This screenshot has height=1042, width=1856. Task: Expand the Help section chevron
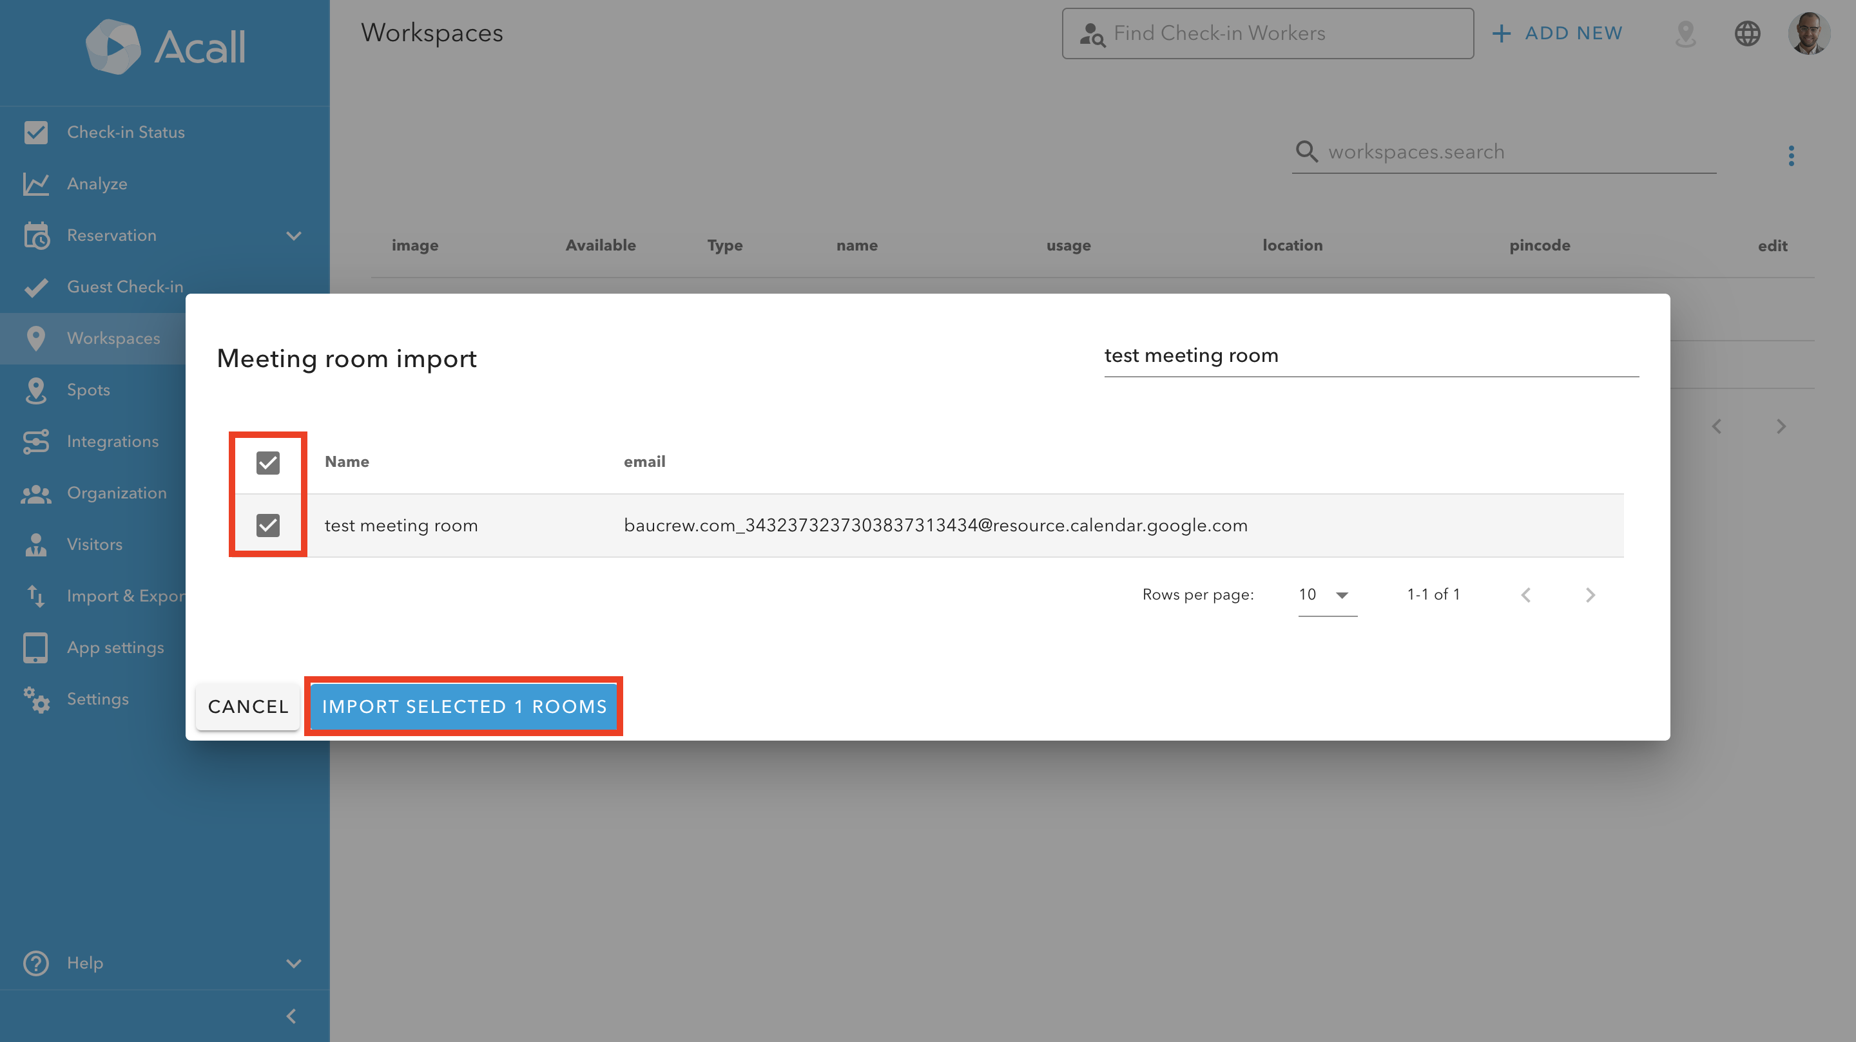(x=293, y=963)
